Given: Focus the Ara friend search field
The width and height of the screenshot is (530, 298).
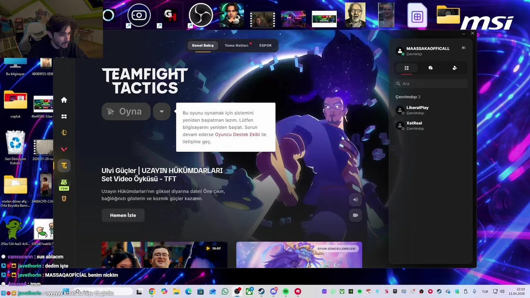Looking at the screenshot, I should [431, 84].
